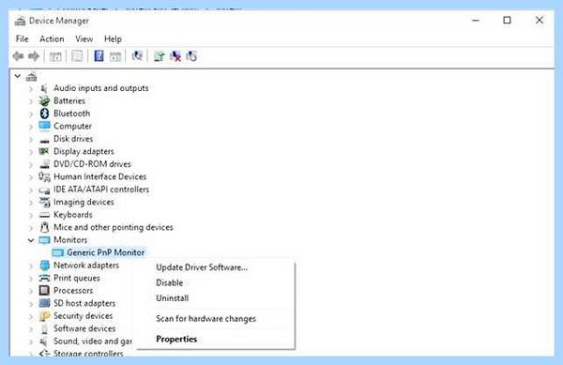
Task: Click the Back arrow toolbar icon
Action: click(18, 56)
